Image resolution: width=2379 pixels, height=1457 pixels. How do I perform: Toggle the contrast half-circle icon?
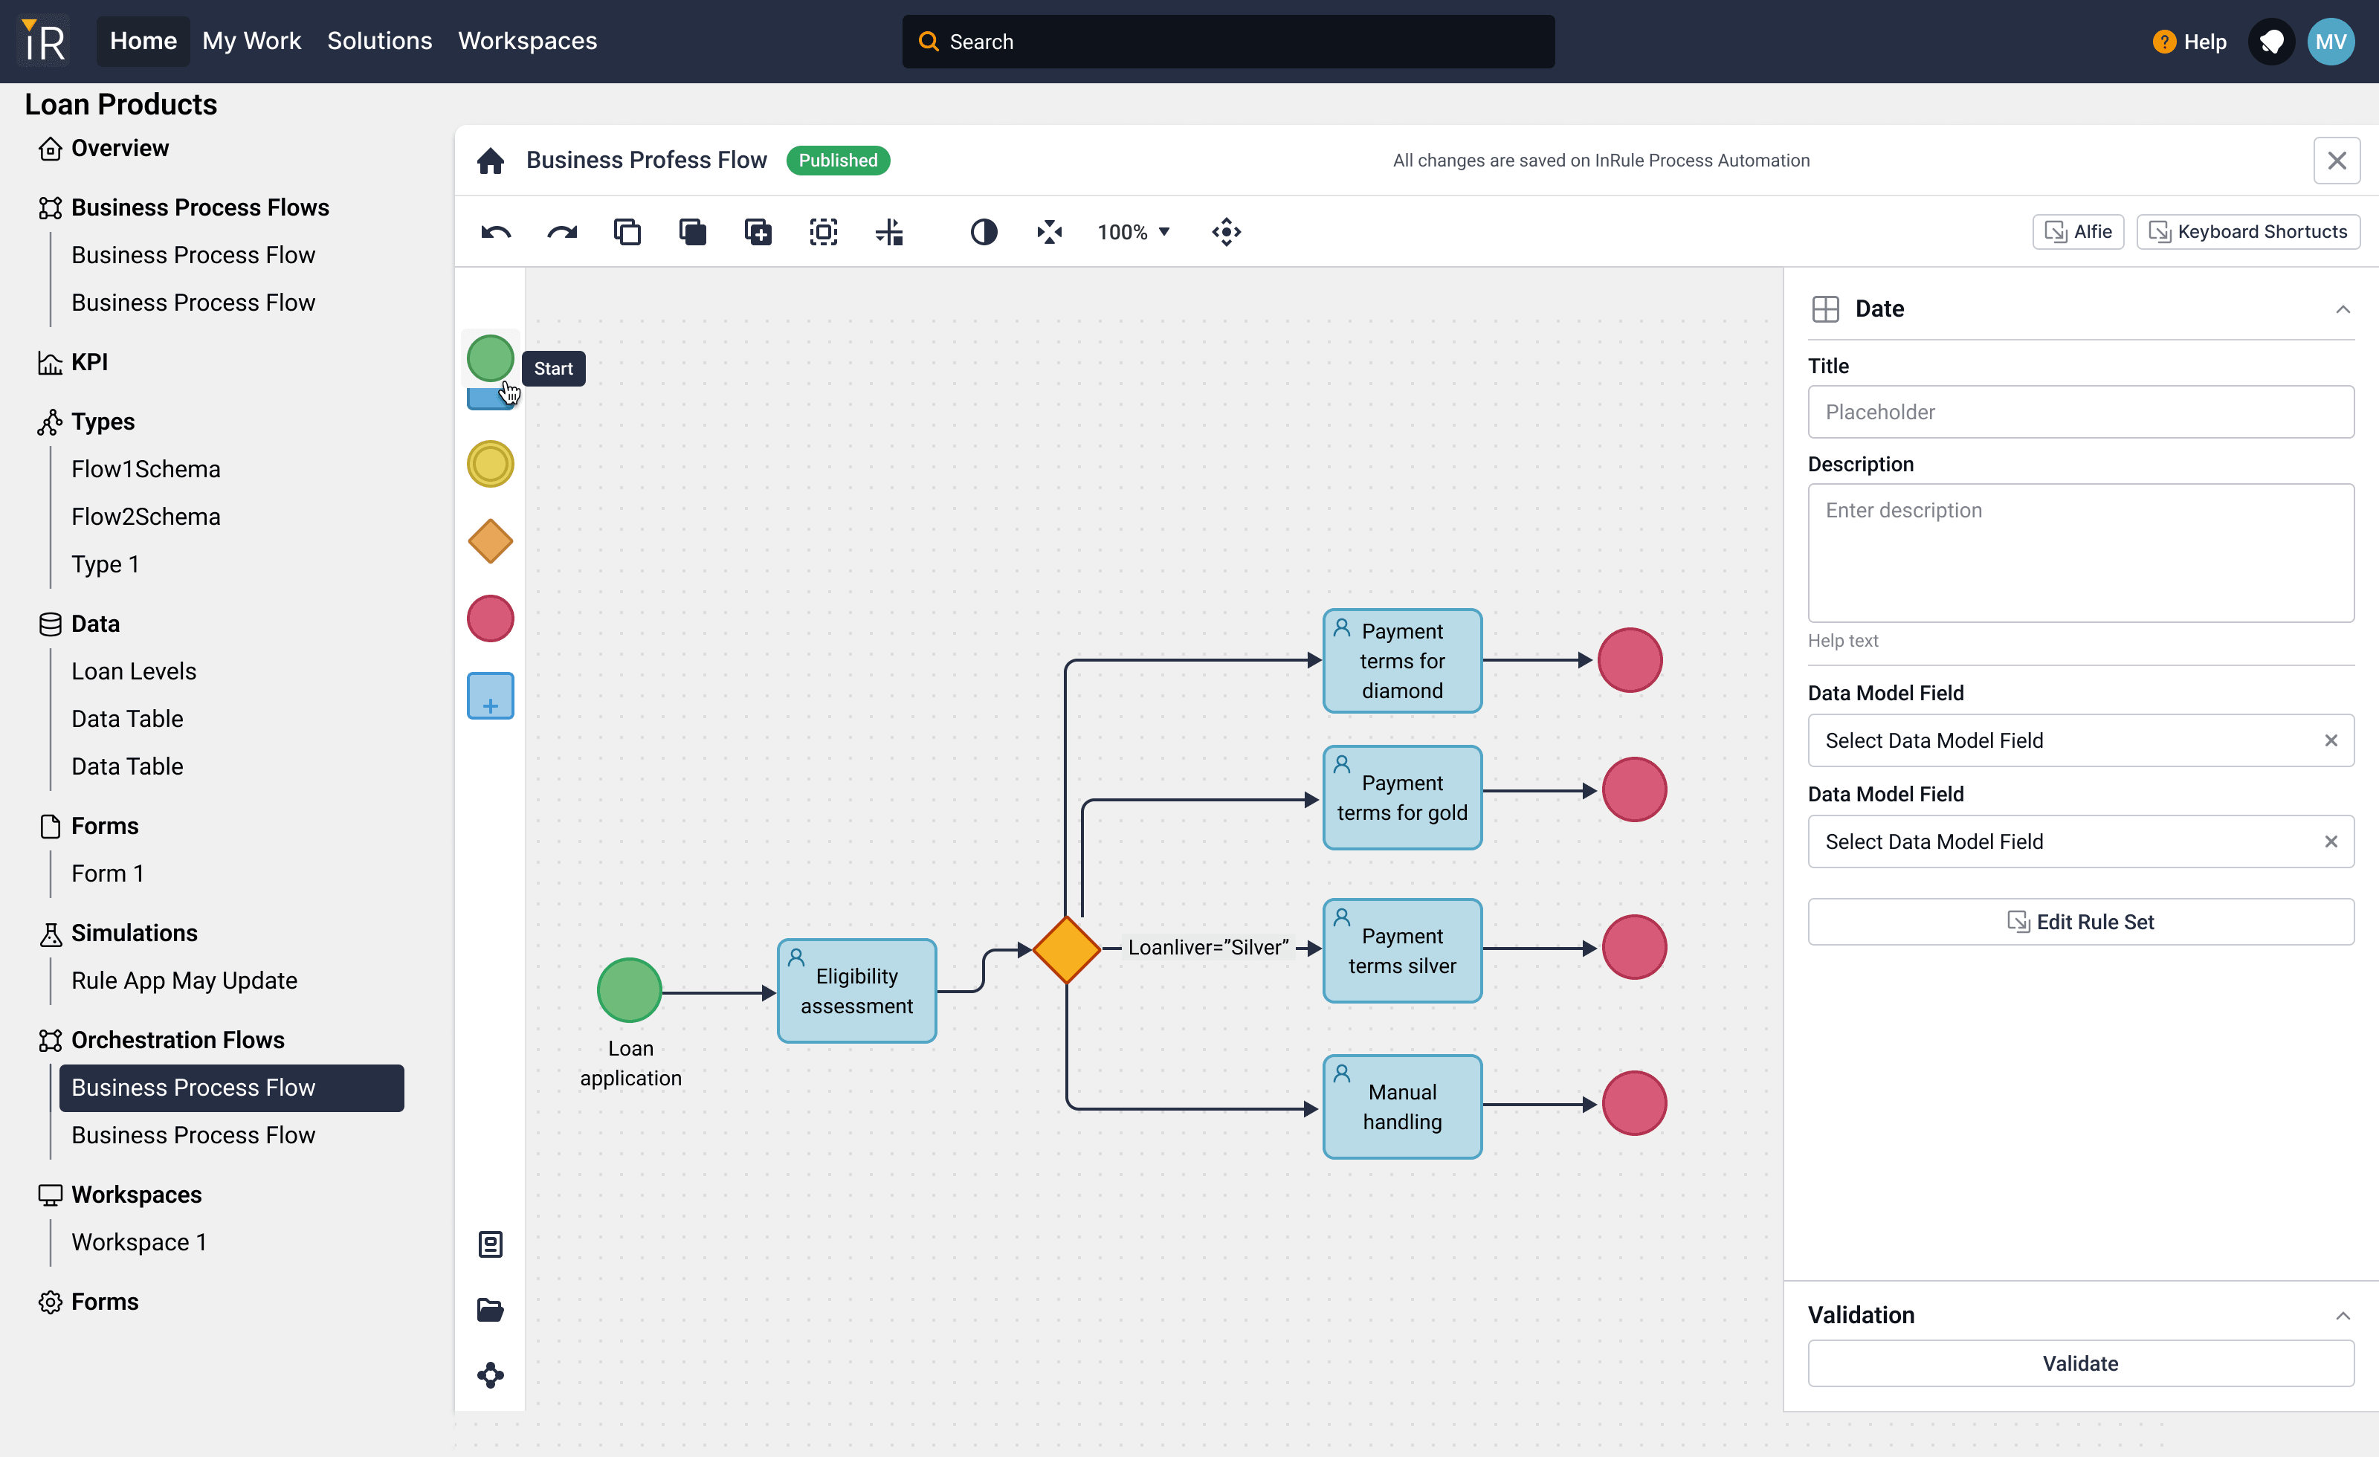984,232
